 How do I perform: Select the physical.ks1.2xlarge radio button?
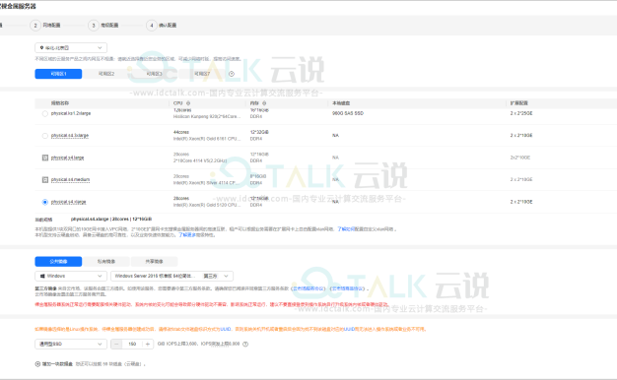click(45, 113)
